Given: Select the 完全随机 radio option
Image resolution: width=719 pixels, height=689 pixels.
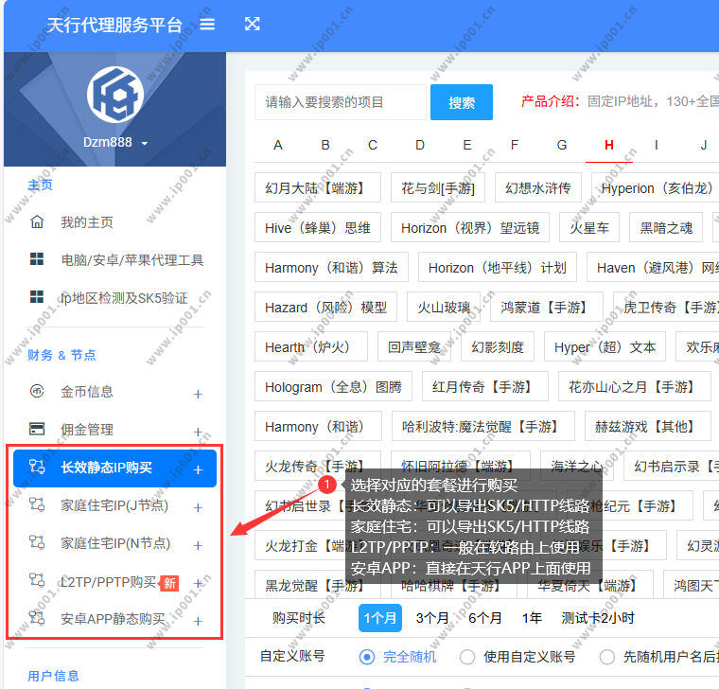Looking at the screenshot, I should coord(367,657).
